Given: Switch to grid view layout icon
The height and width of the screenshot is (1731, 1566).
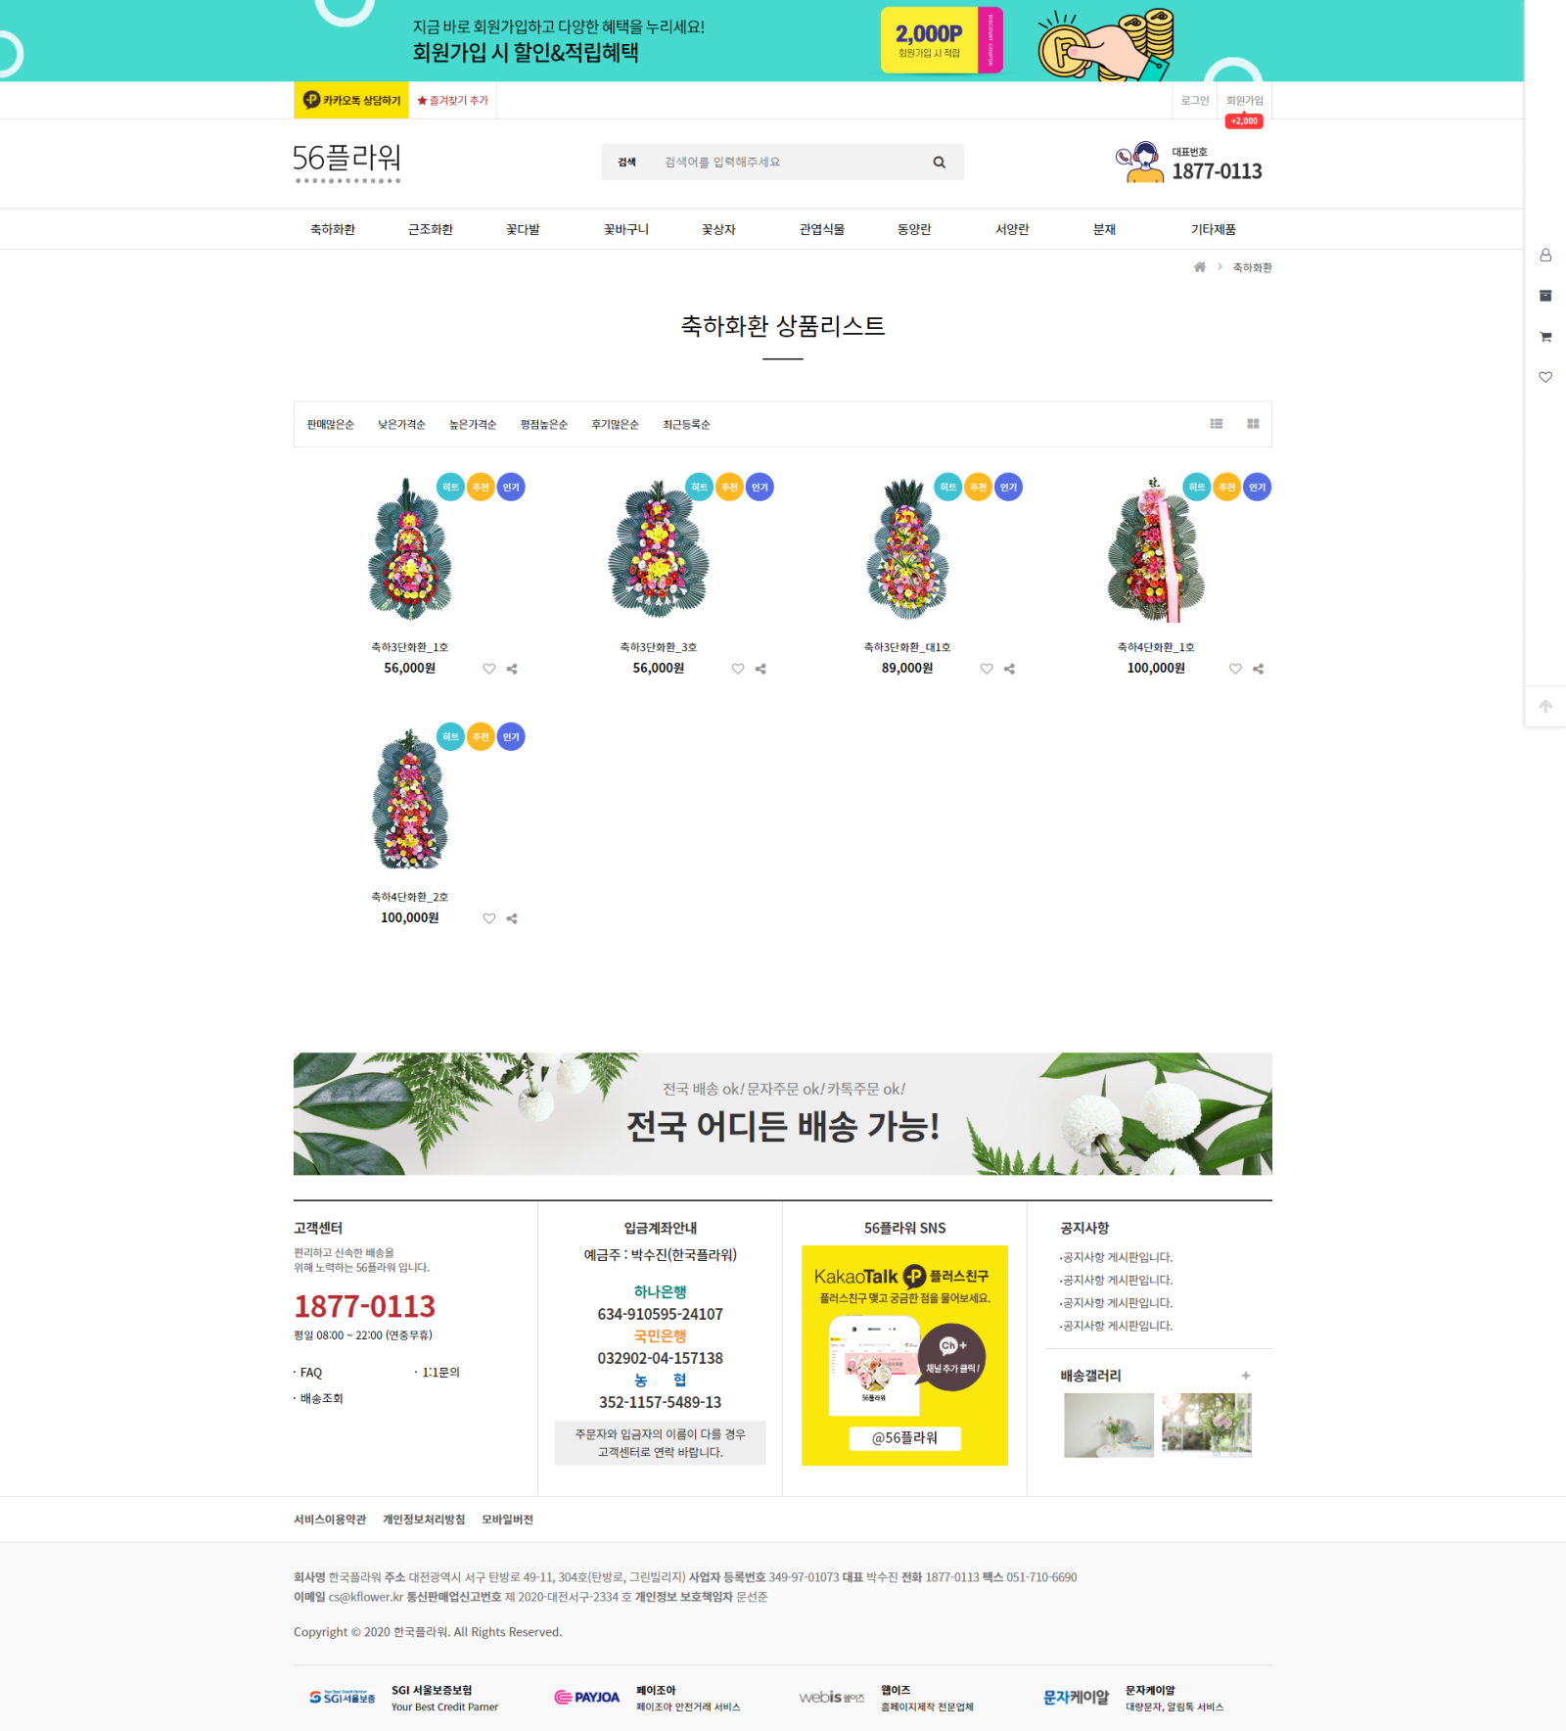Looking at the screenshot, I should tap(1253, 424).
